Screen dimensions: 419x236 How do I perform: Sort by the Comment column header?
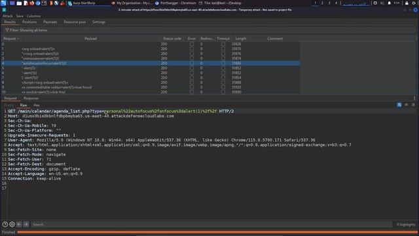275,39
